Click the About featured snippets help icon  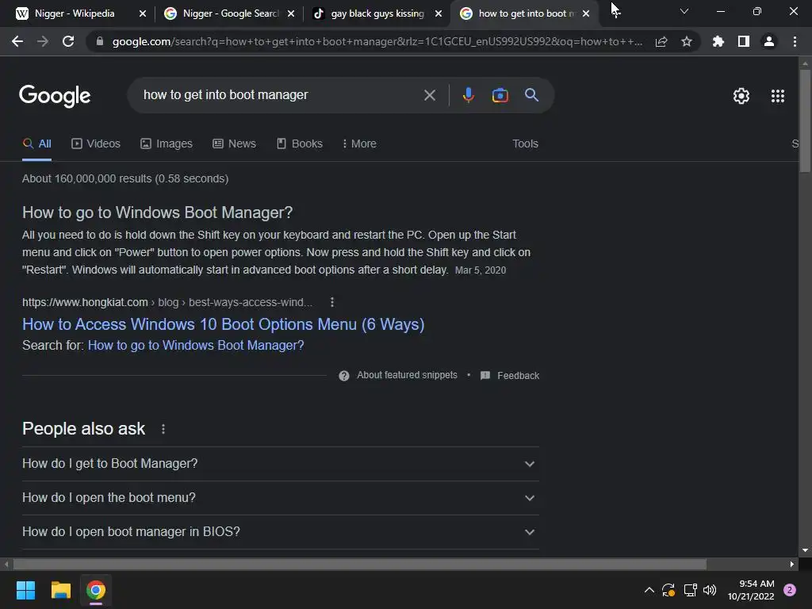click(x=344, y=375)
